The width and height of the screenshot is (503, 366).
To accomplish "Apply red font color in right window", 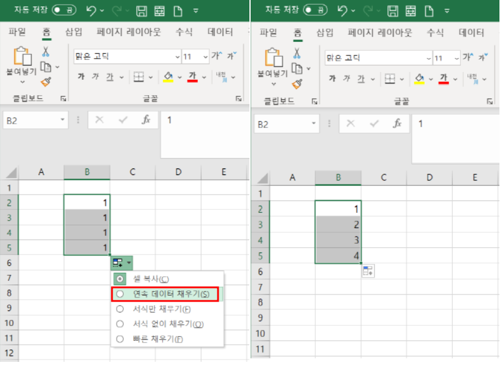I will [444, 79].
